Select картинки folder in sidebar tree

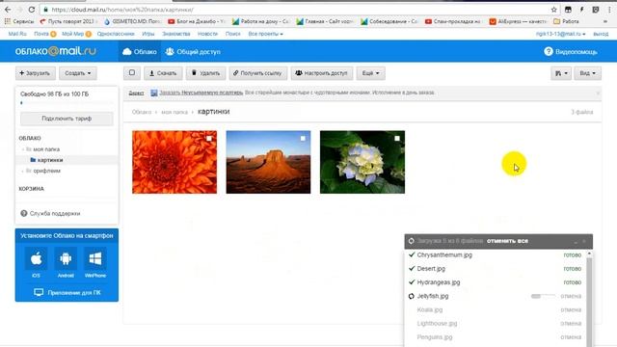(50, 160)
